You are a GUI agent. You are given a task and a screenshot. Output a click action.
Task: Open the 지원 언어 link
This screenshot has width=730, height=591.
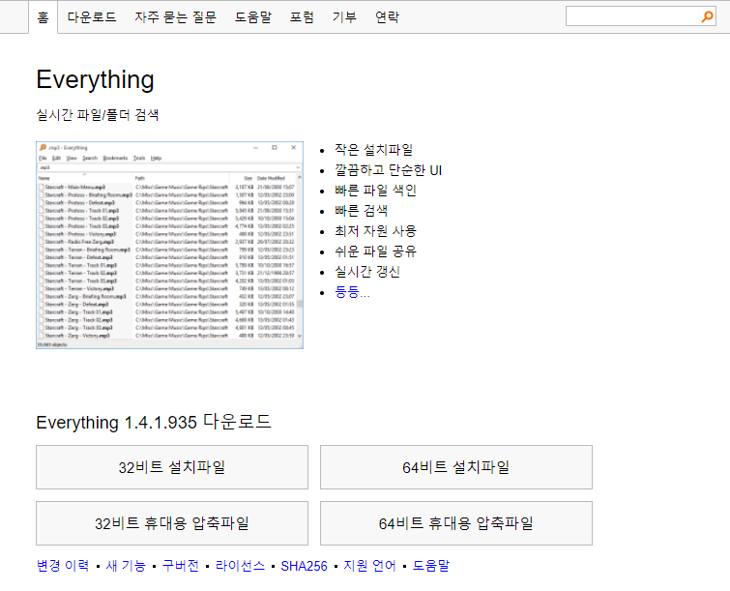[x=369, y=566]
